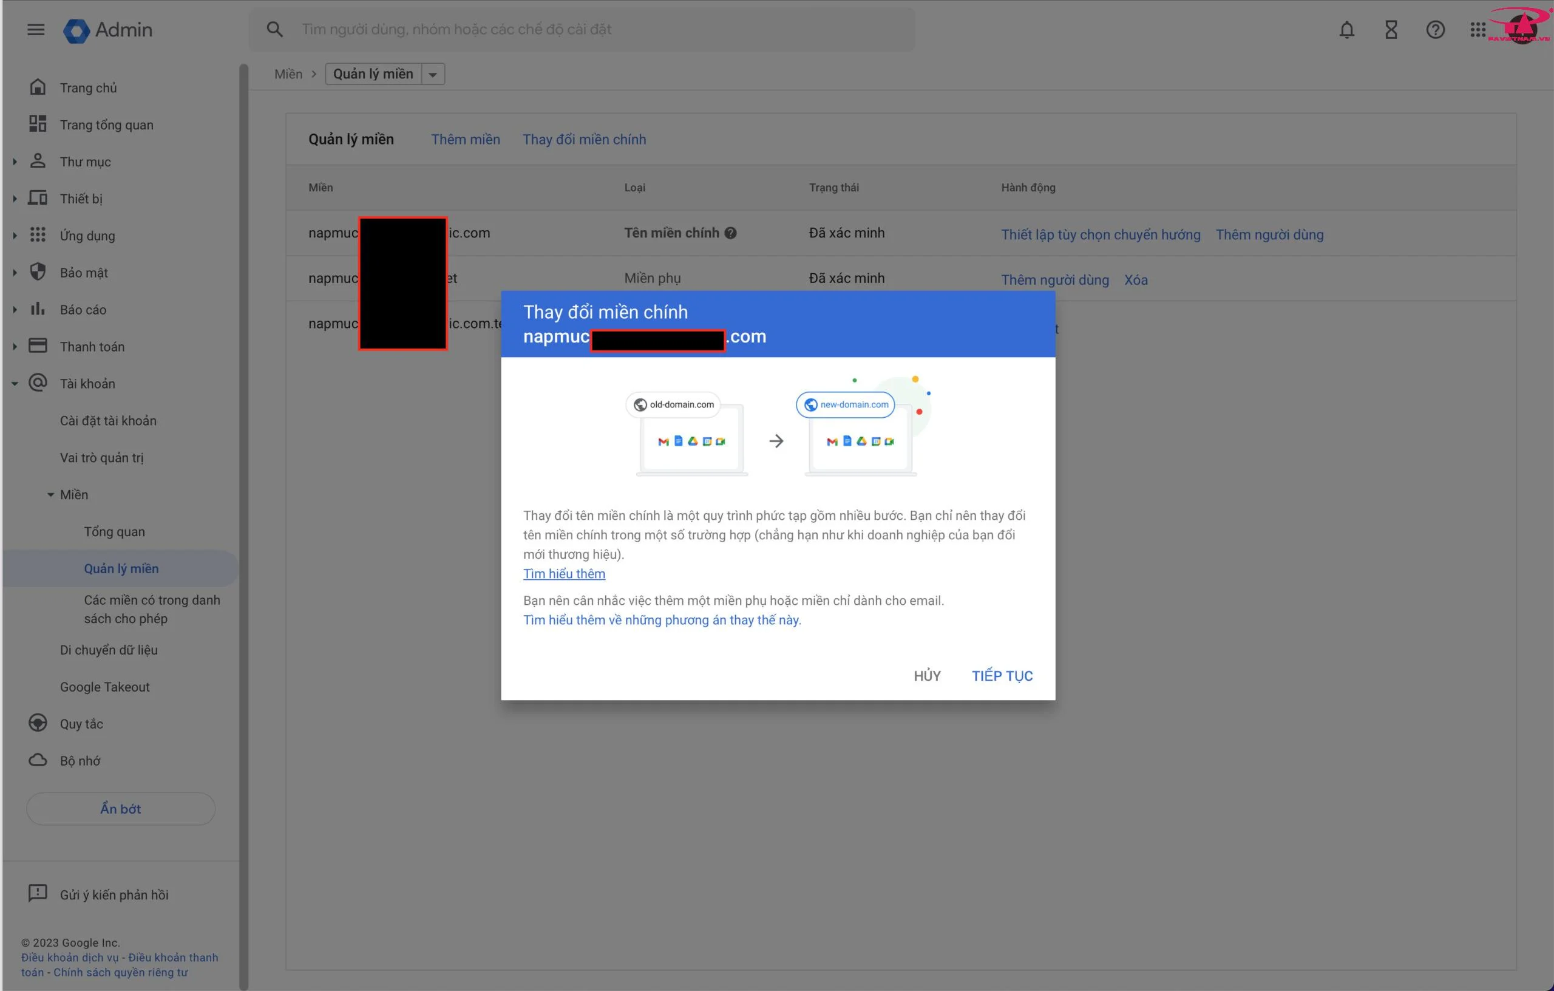Click the Loại column header
This screenshot has height=991, width=1554.
tap(634, 187)
